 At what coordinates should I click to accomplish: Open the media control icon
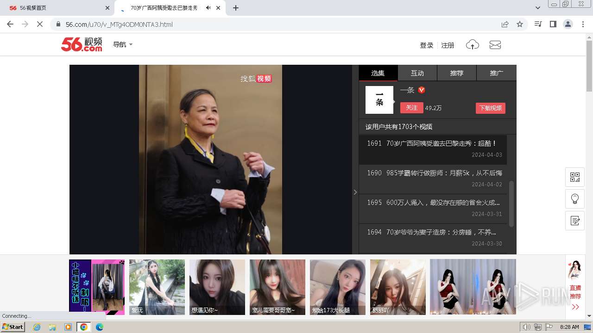pos(538,24)
